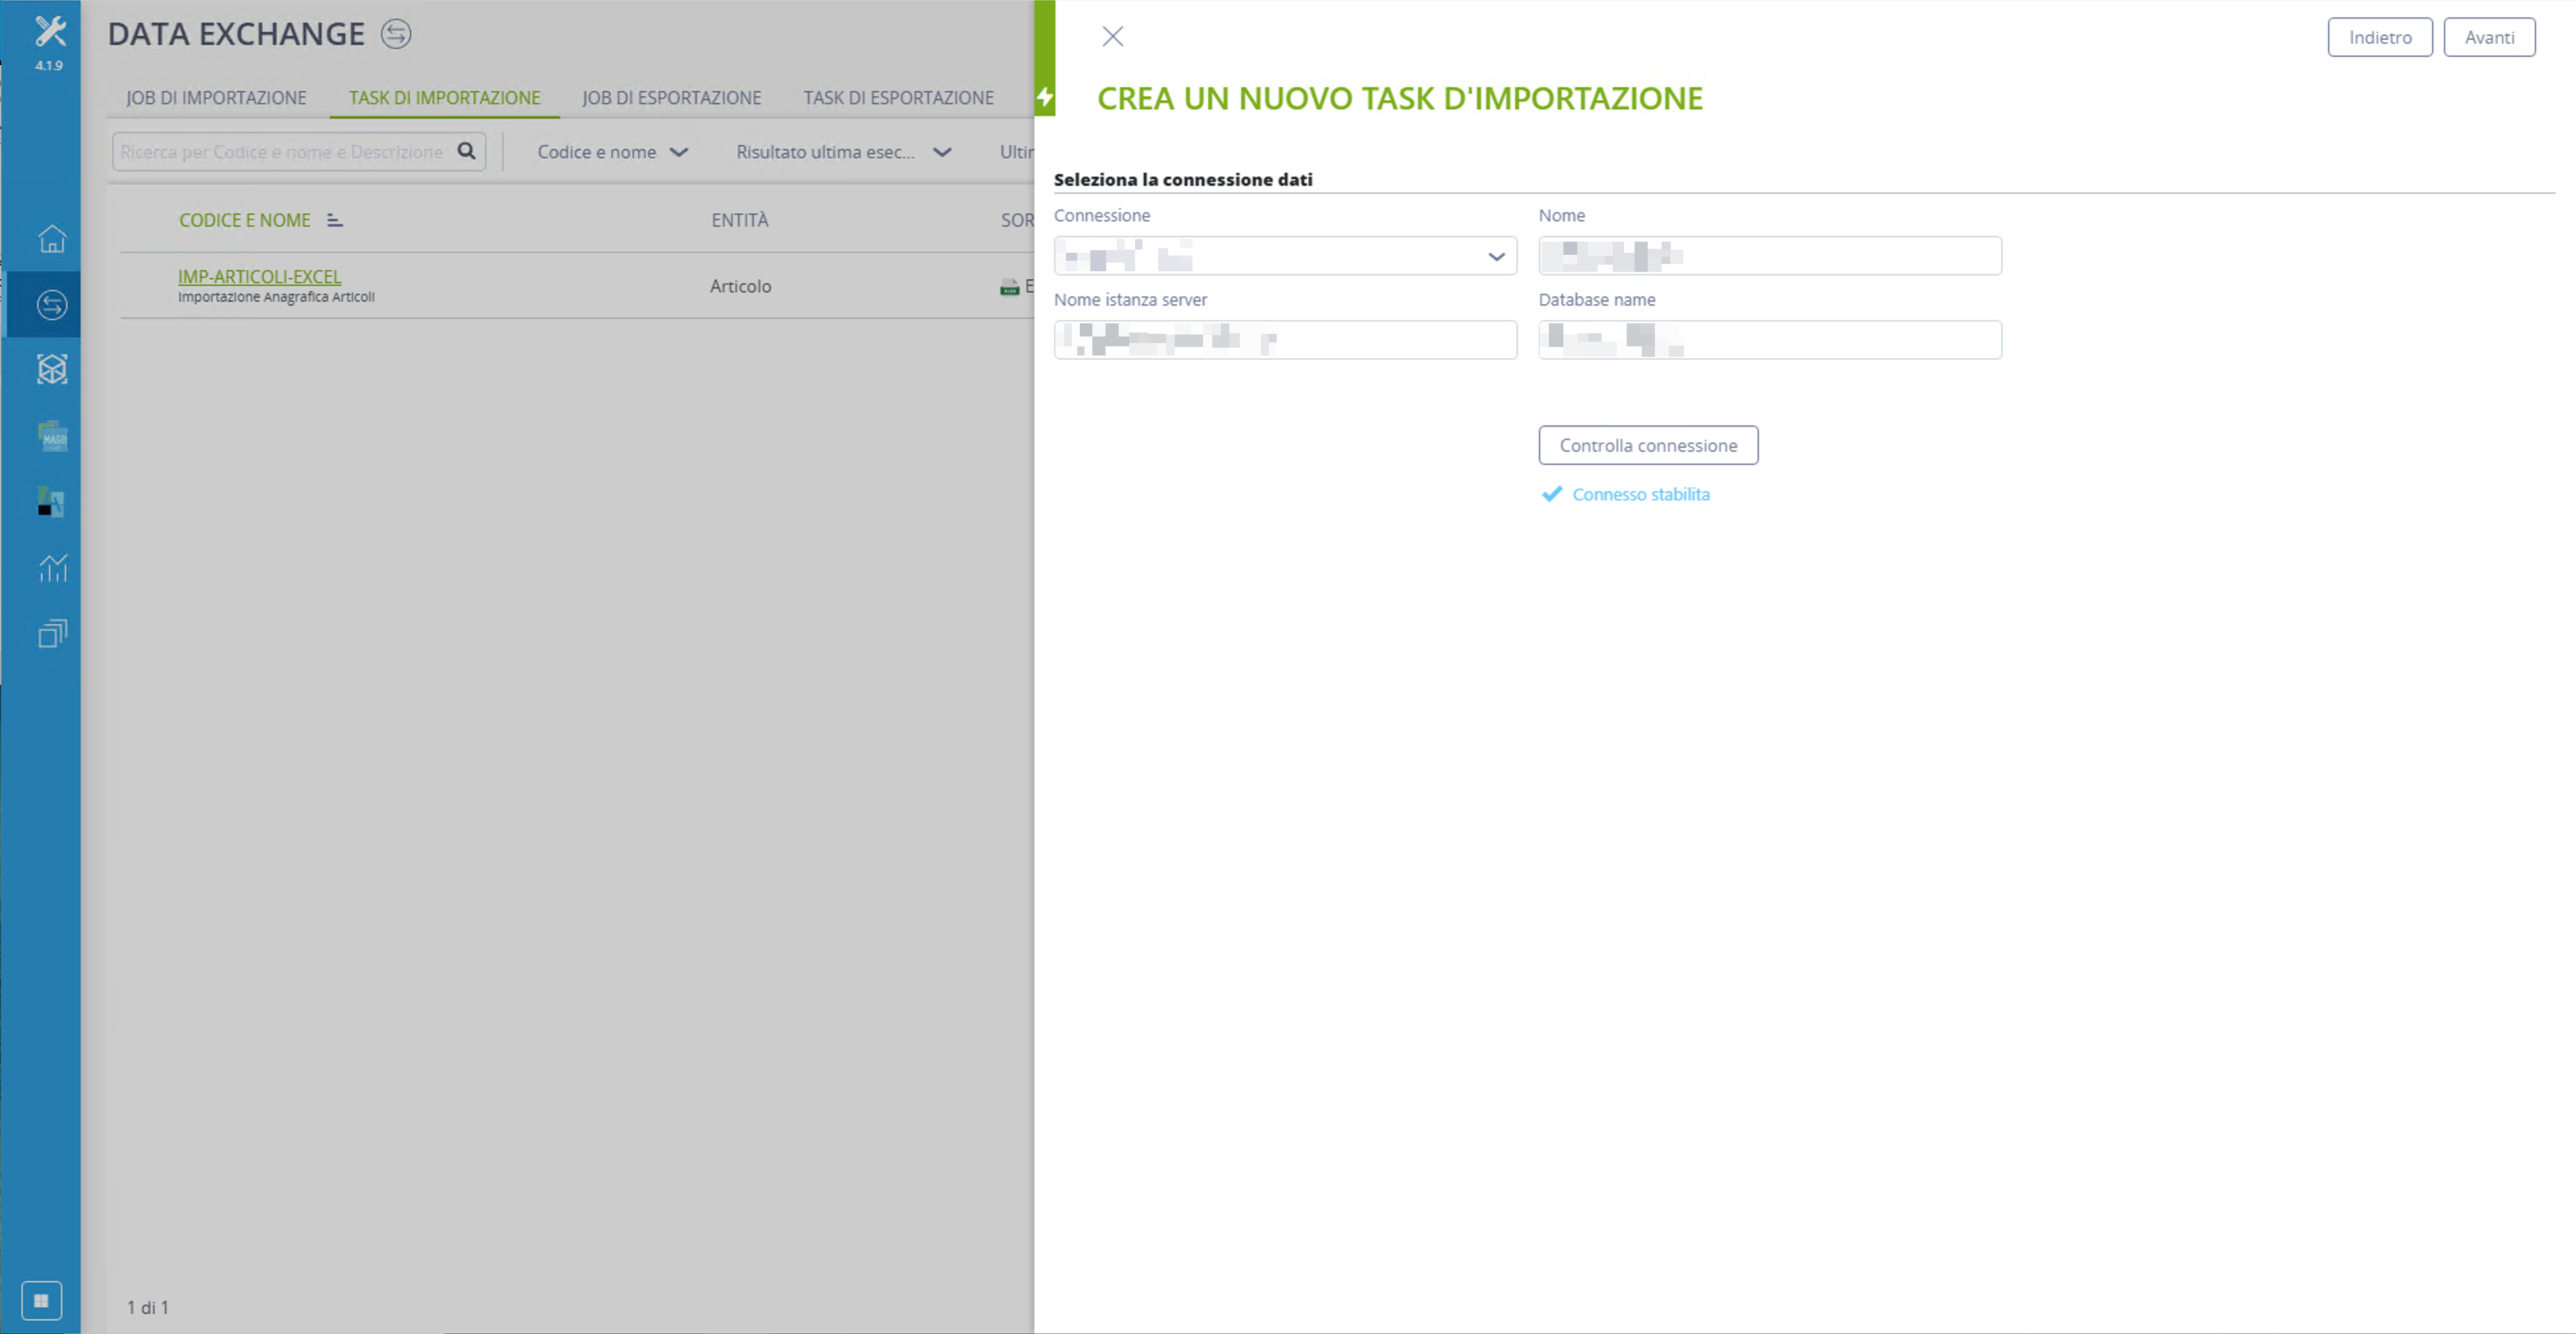Click the Nome input field

1770,256
